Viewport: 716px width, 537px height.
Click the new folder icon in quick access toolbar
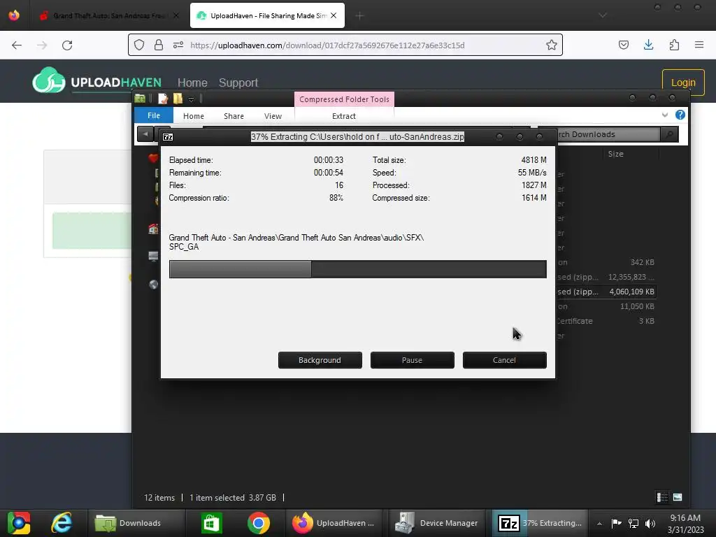point(178,98)
